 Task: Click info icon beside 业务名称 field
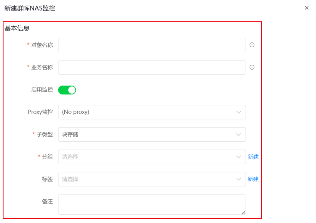pyautogui.click(x=252, y=67)
